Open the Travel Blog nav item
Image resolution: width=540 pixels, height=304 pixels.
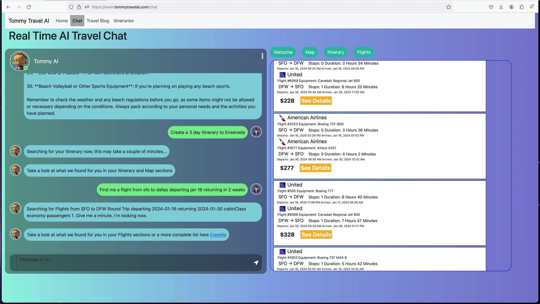tap(98, 21)
